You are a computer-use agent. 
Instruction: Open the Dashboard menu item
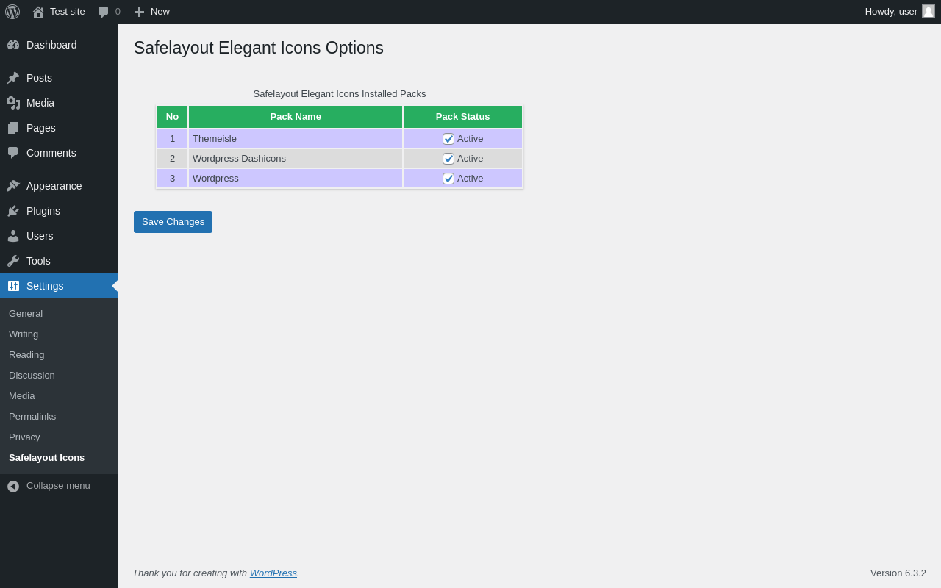click(59, 45)
